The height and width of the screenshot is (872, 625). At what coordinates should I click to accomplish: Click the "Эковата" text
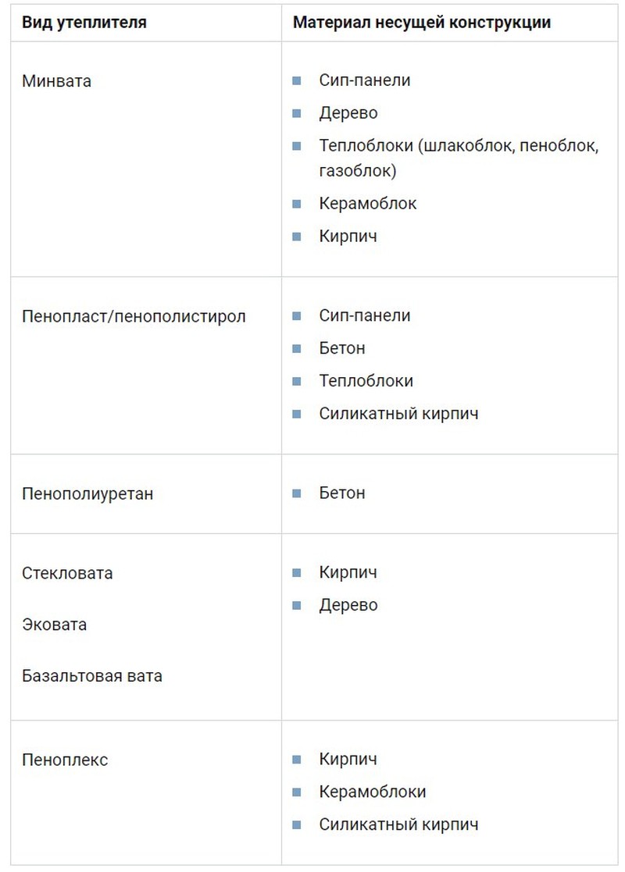[55, 625]
